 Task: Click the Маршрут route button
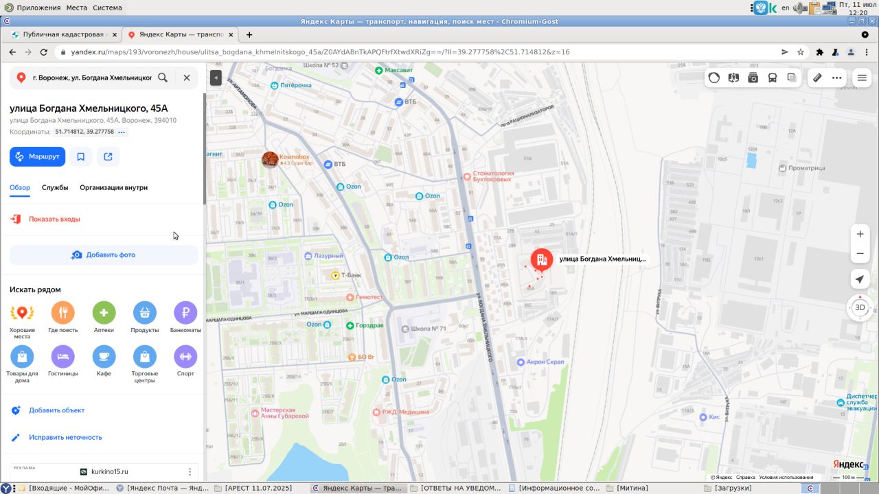38,156
